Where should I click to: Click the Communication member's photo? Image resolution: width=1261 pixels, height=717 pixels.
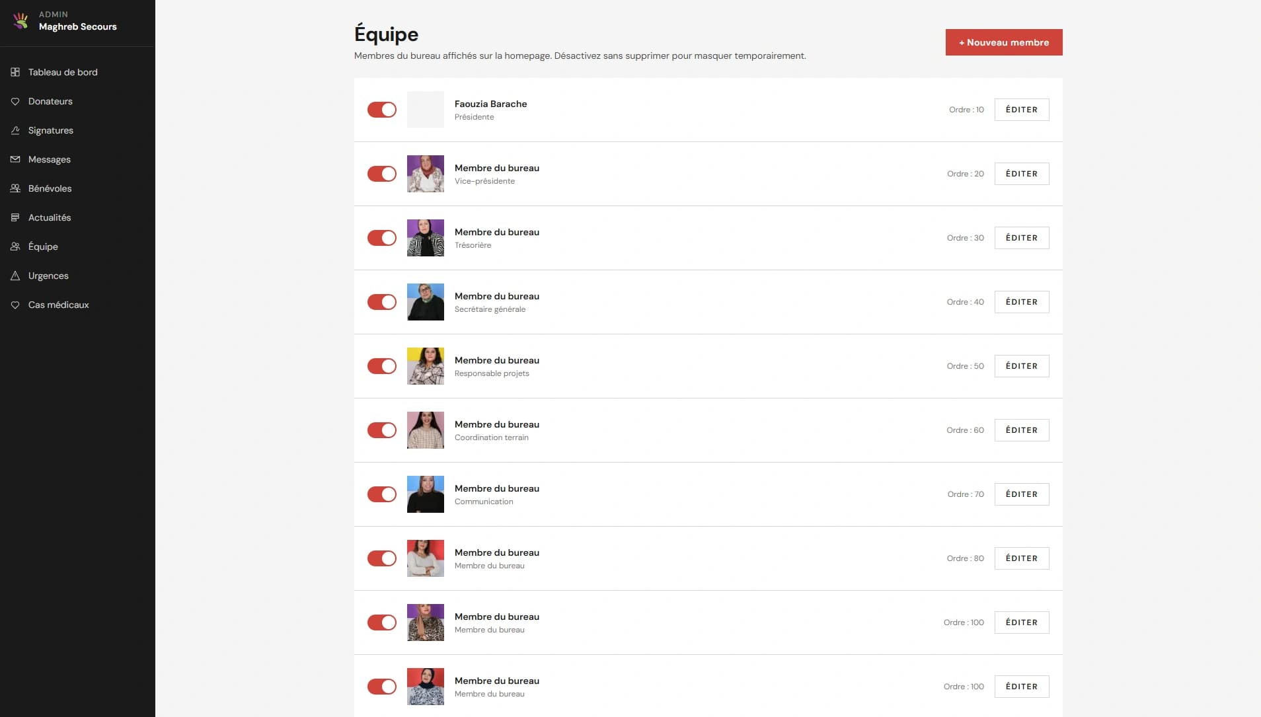[x=426, y=494]
